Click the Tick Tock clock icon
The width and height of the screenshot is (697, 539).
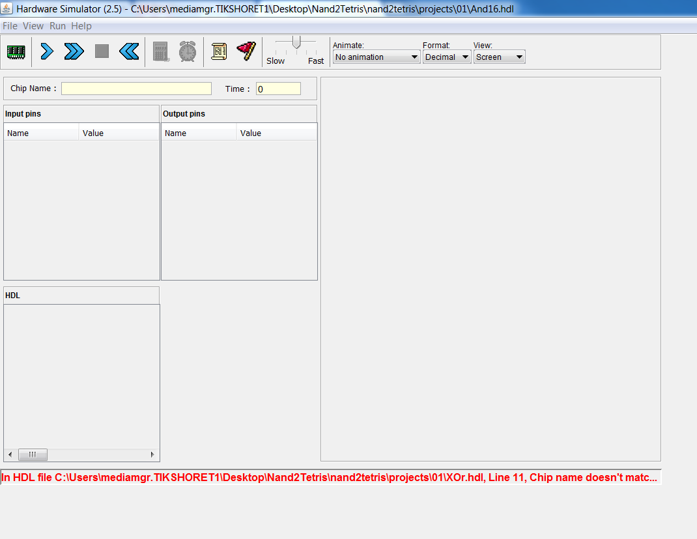point(188,52)
